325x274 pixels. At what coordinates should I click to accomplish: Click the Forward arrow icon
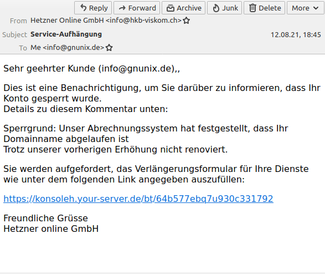(x=122, y=8)
